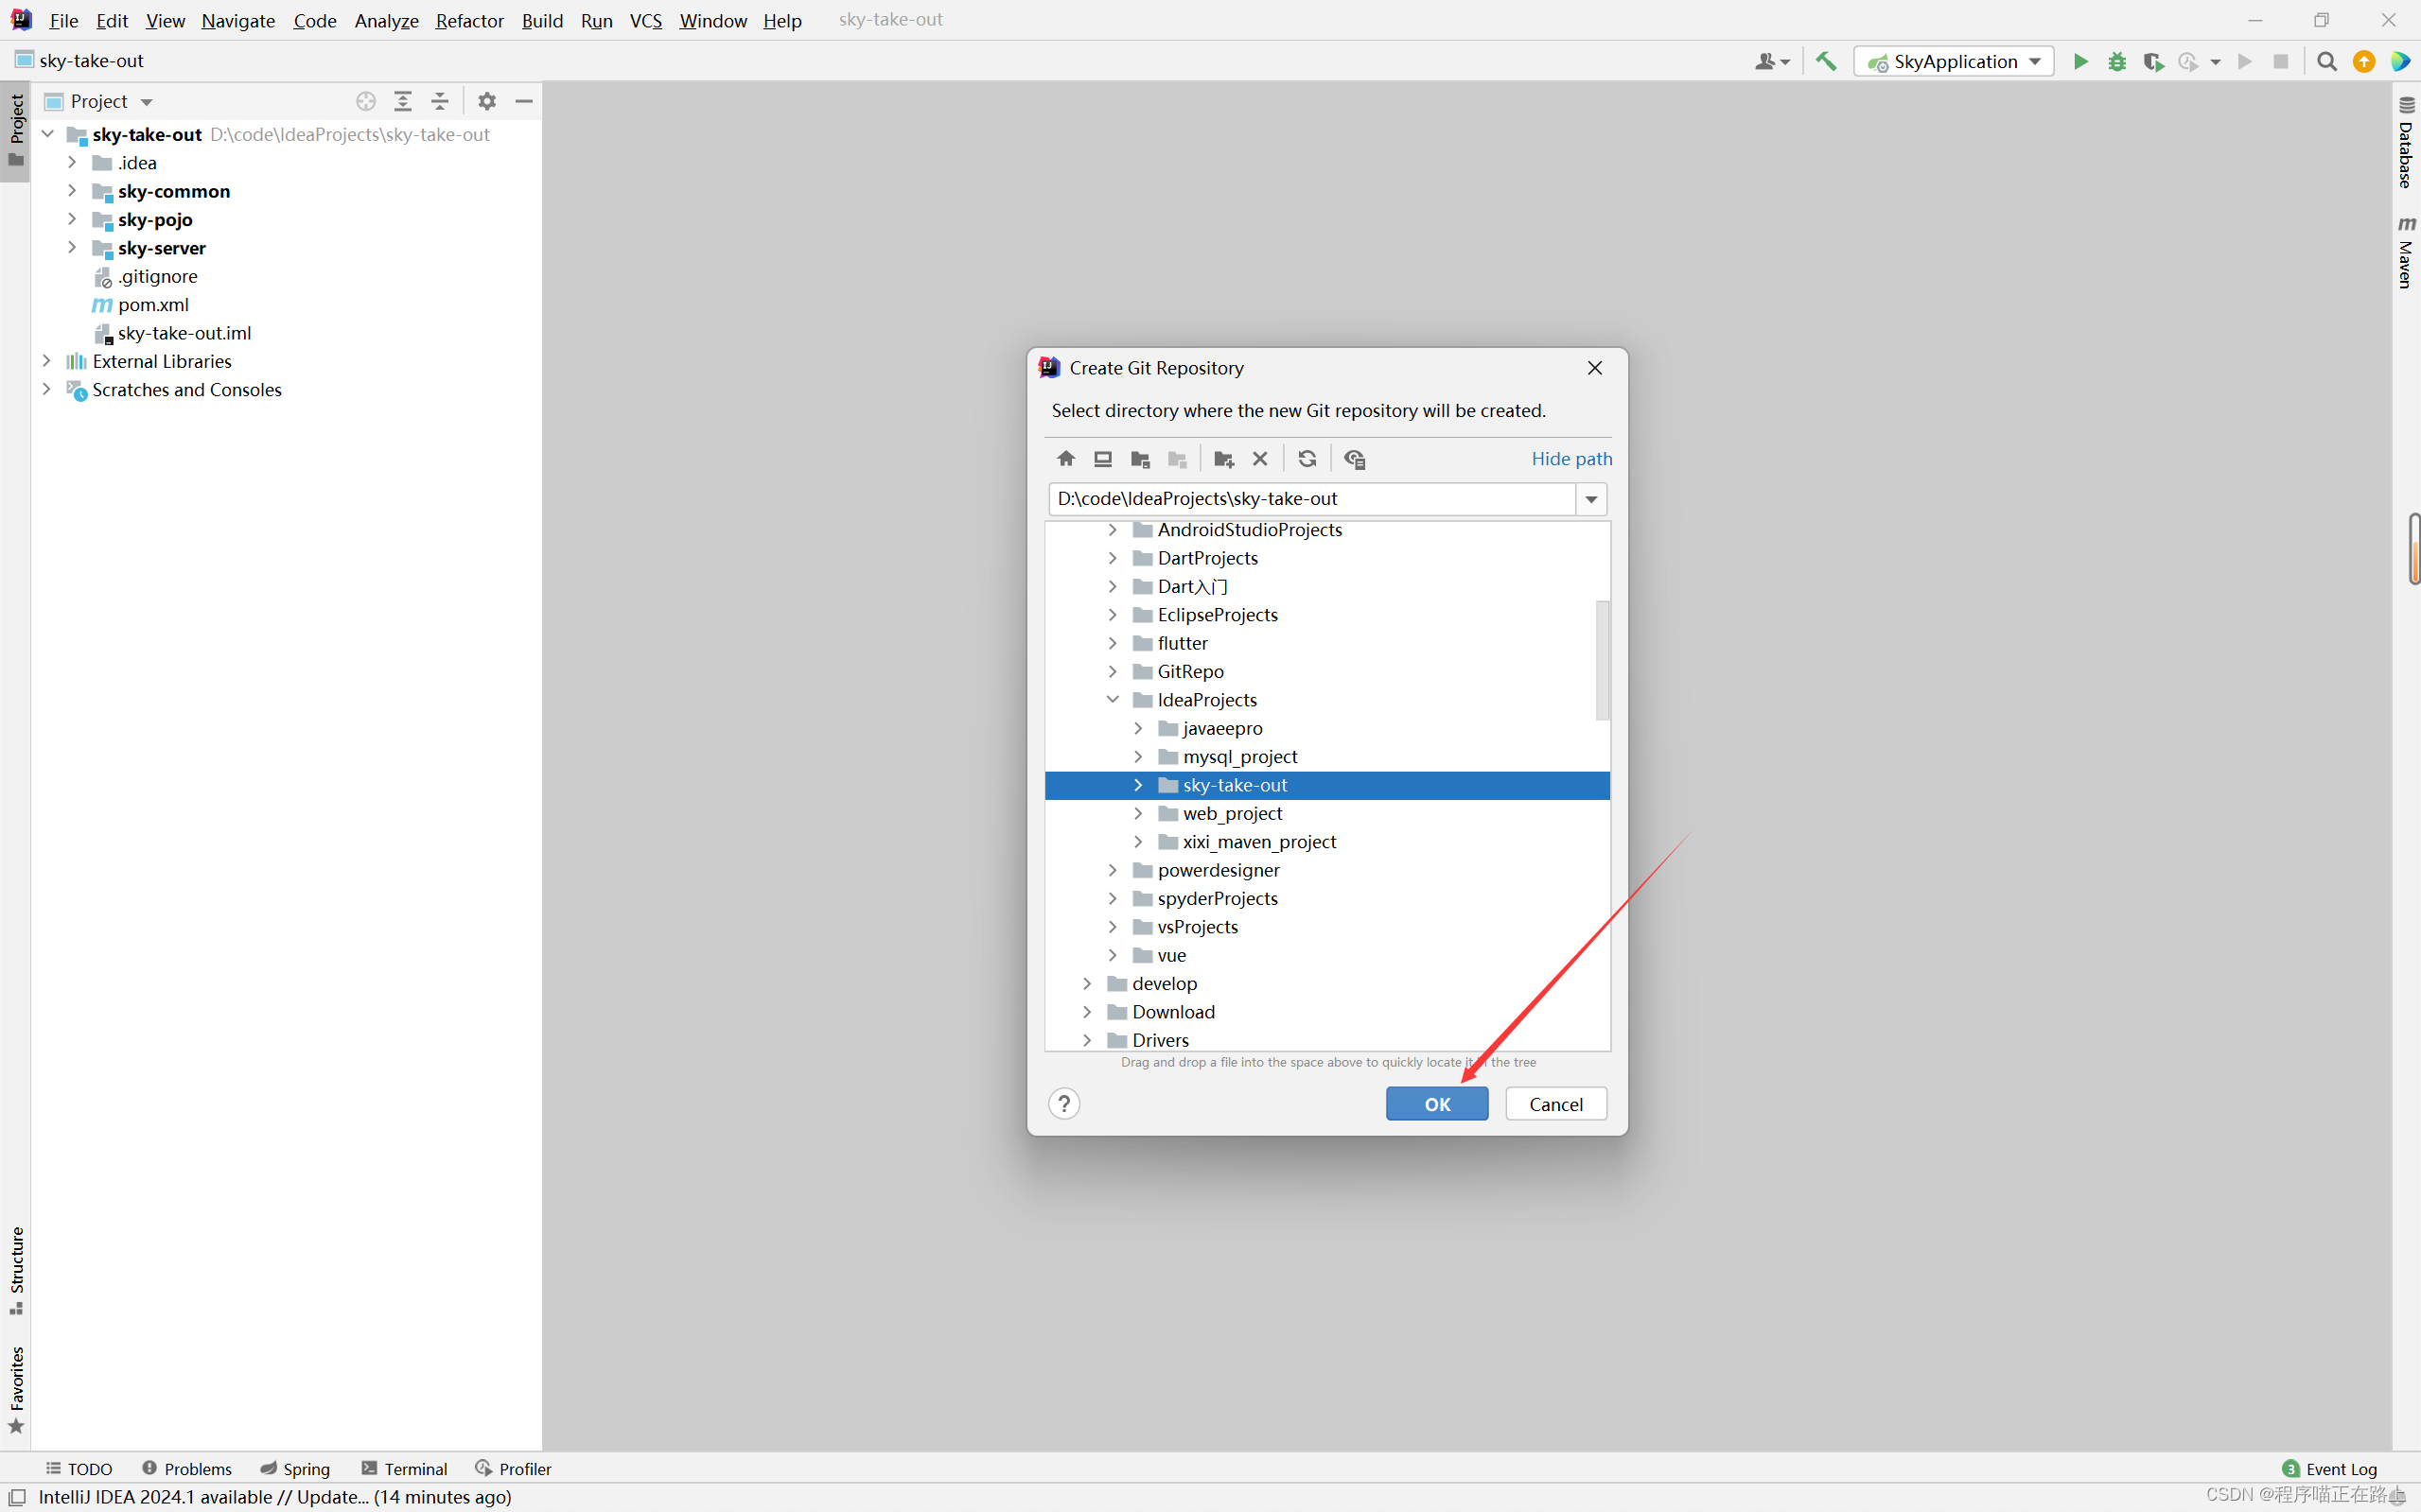Click the Project directory icon in the dialog
Screen dimensions: 2421x1512
click(1139, 459)
